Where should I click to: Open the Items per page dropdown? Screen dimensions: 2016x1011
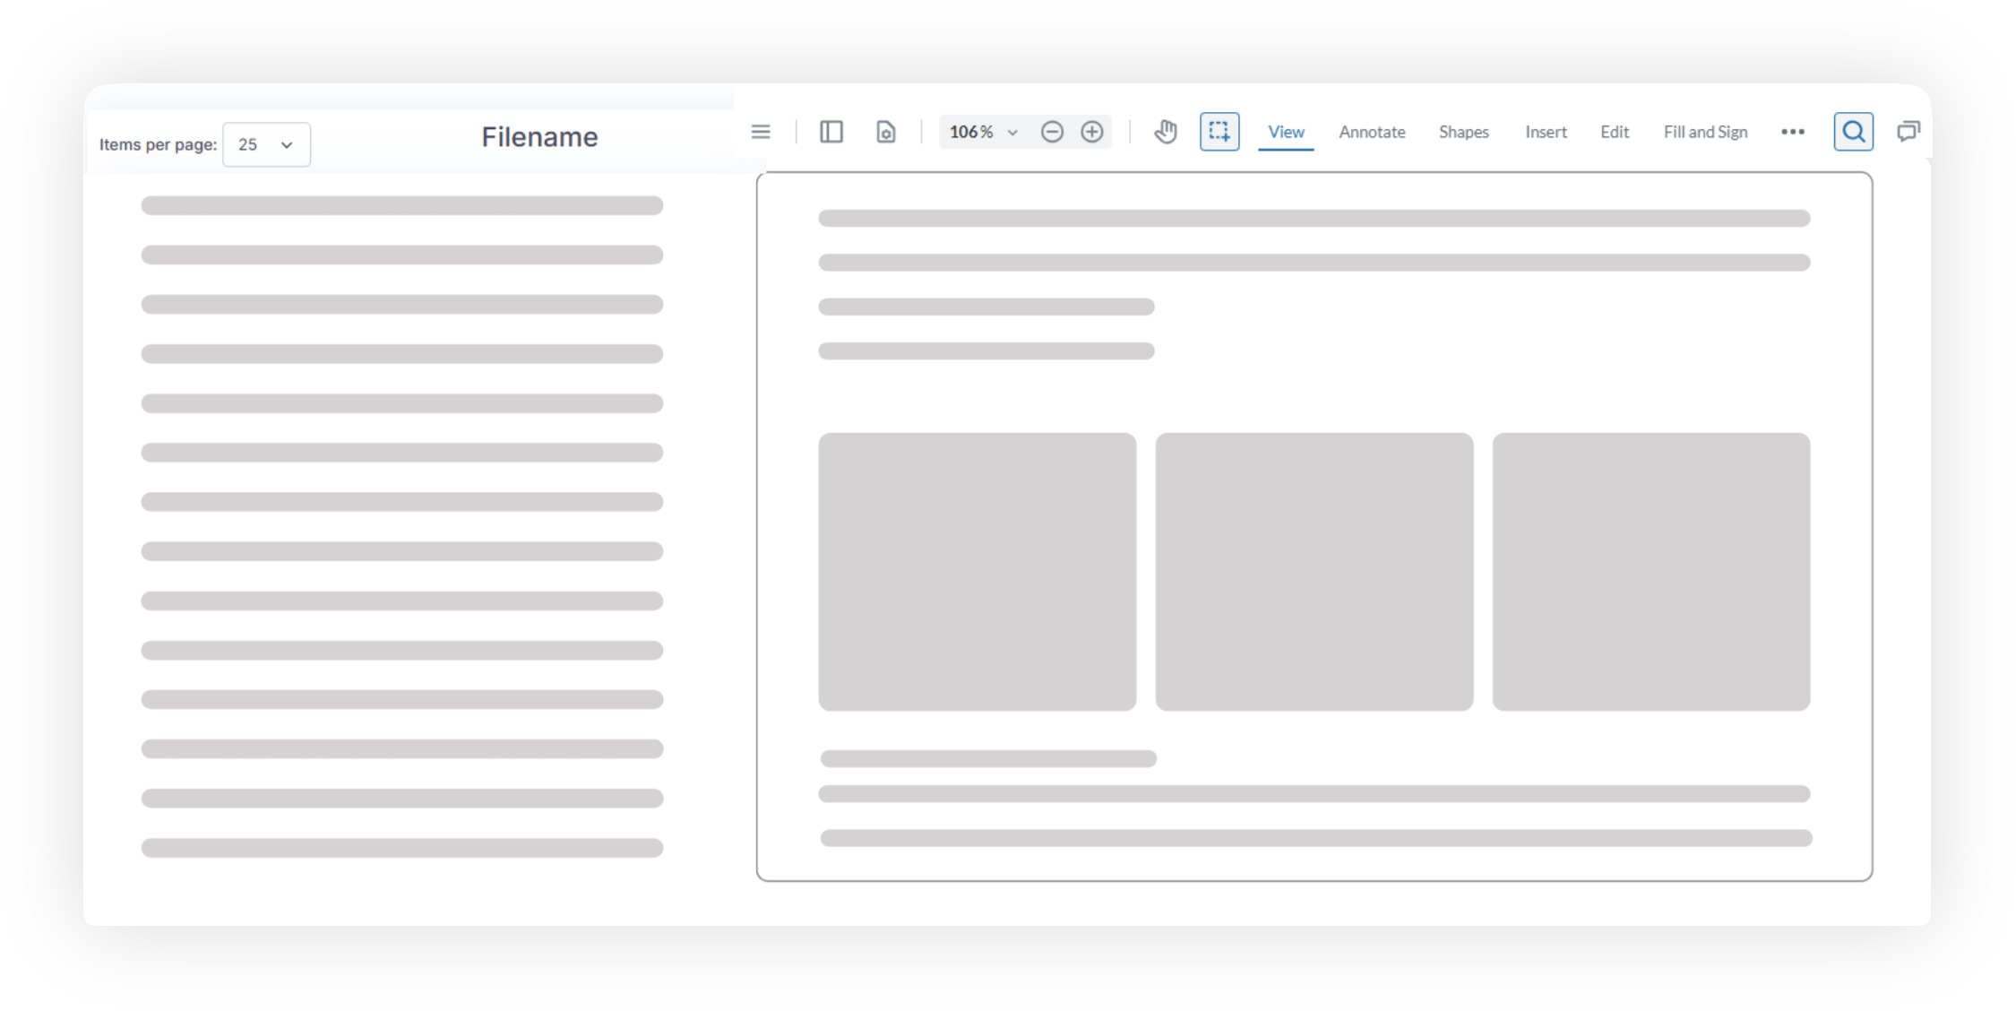tap(266, 144)
